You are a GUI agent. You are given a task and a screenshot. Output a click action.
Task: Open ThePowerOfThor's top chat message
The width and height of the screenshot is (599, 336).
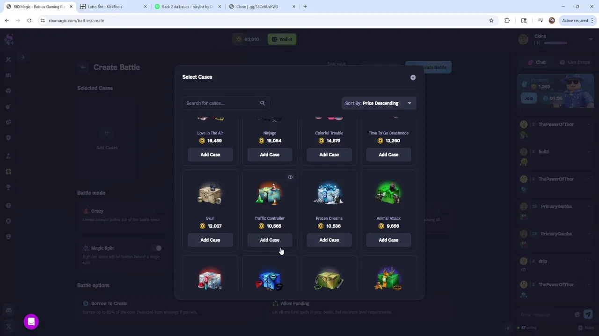tap(556, 129)
